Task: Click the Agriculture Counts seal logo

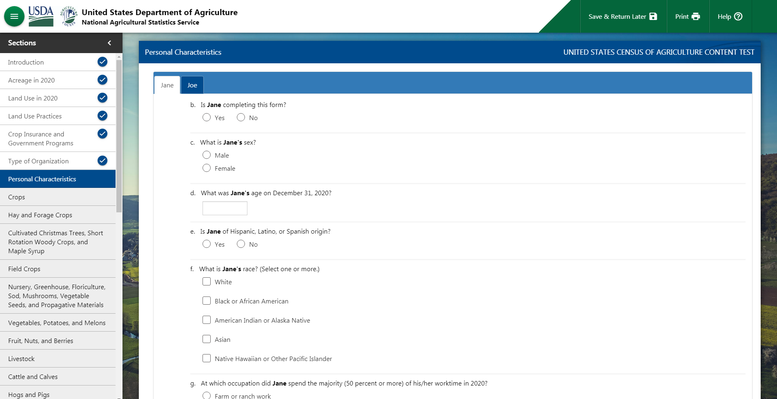Action: pyautogui.click(x=69, y=16)
